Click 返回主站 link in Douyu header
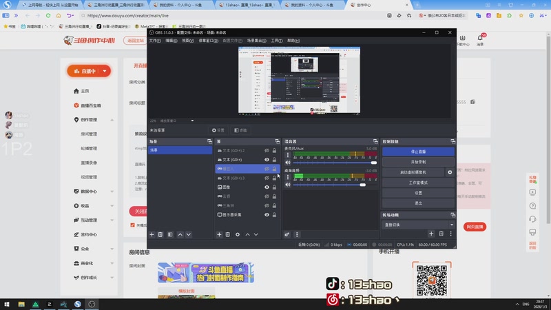The height and width of the screenshot is (310, 551). tap(136, 41)
